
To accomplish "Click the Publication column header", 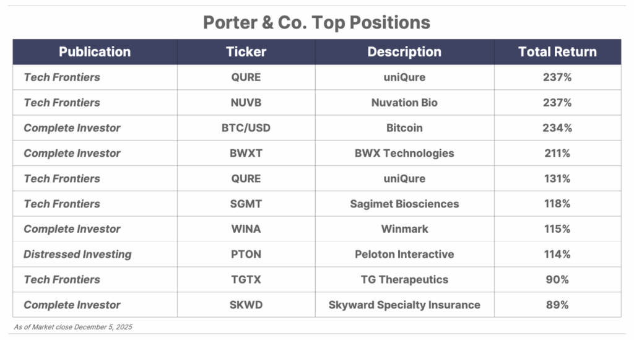I will coord(95,52).
